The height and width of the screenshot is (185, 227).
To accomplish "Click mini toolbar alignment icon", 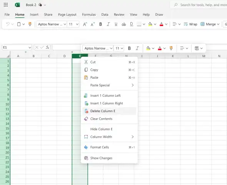I will [x=182, y=48].
